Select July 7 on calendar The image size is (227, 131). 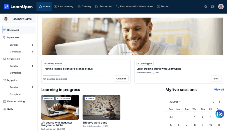[x=186, y=125]
